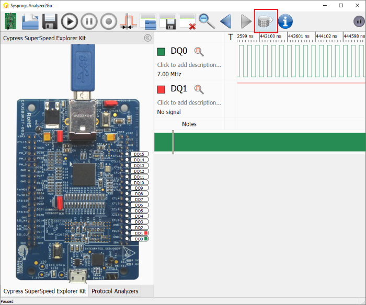
Task: Toggle the DQ5 pin label
Action: [140, 210]
